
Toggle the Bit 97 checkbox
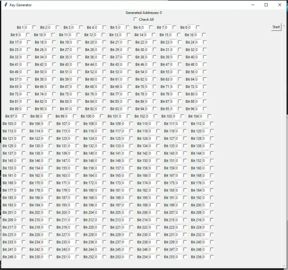click(x=24, y=116)
